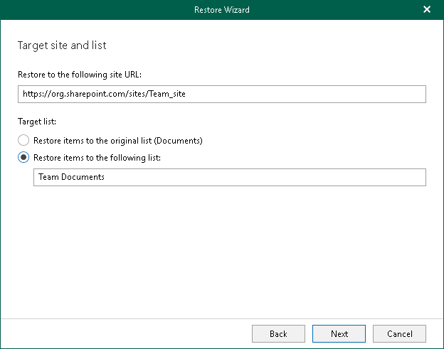Click the Back button

[x=278, y=333]
